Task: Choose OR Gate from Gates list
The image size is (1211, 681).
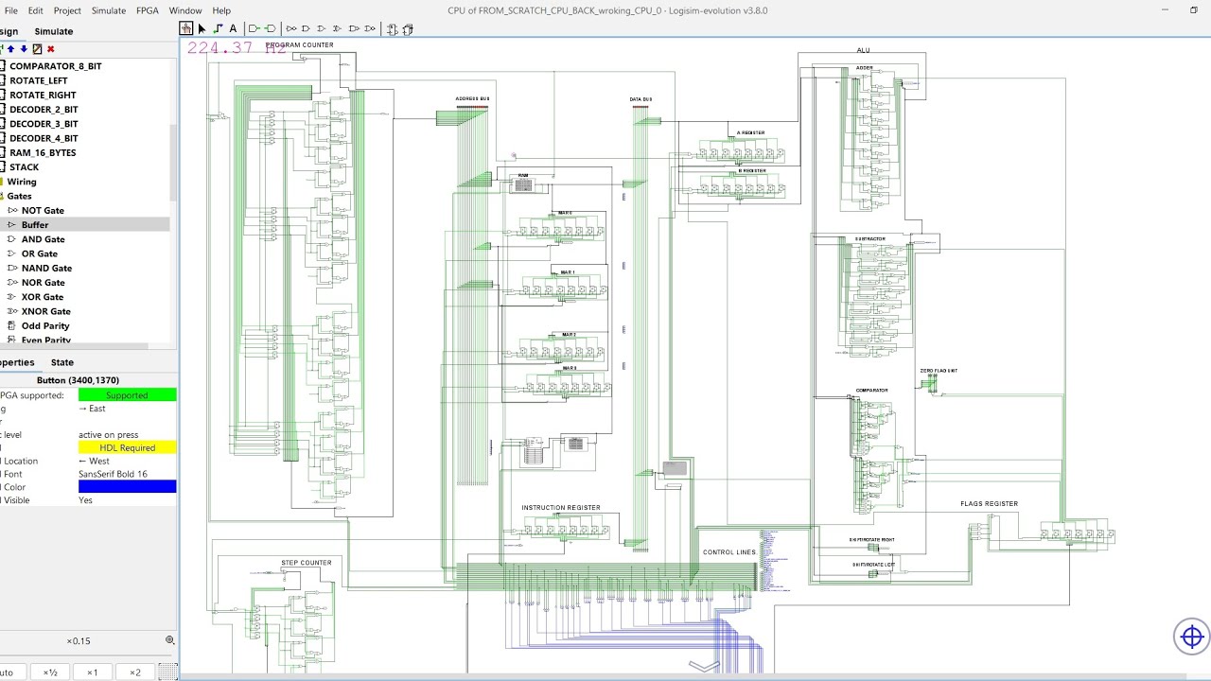Action: click(40, 253)
